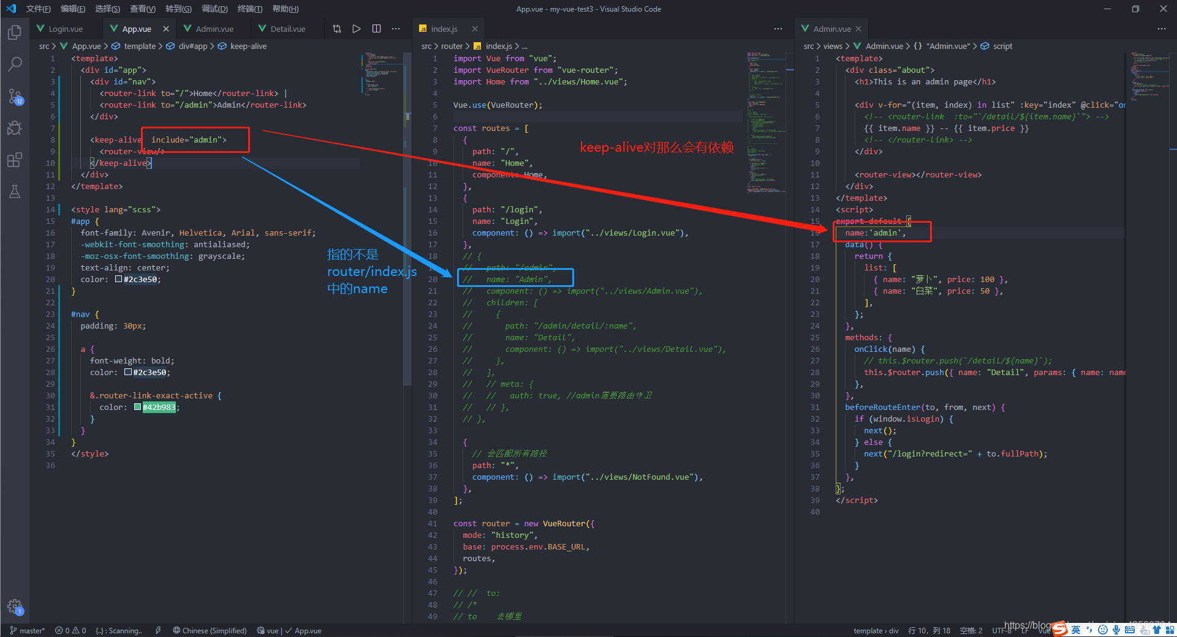
Task: Open the Test flask view
Action: [15, 192]
